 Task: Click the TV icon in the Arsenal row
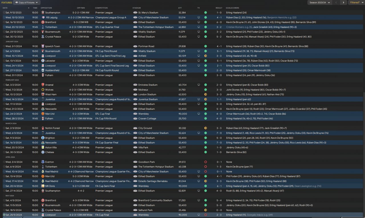[199, 85]
